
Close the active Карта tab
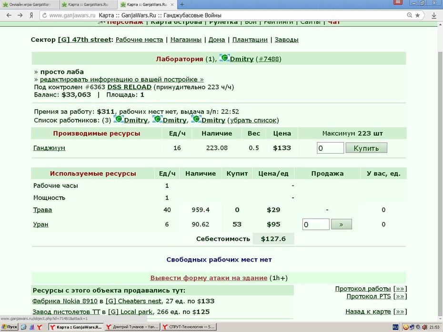point(172,4)
